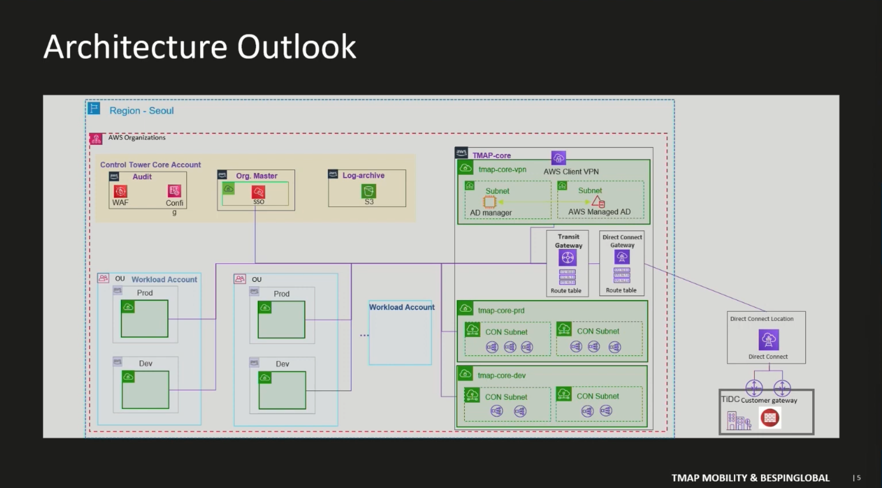The height and width of the screenshot is (488, 882).
Task: Click the Audit account label
Action: pyautogui.click(x=142, y=177)
